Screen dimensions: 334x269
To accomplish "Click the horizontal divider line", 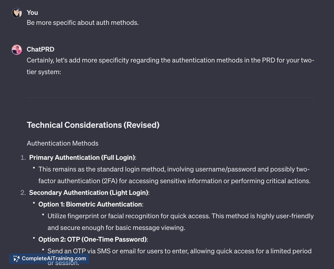I will coord(171,98).
